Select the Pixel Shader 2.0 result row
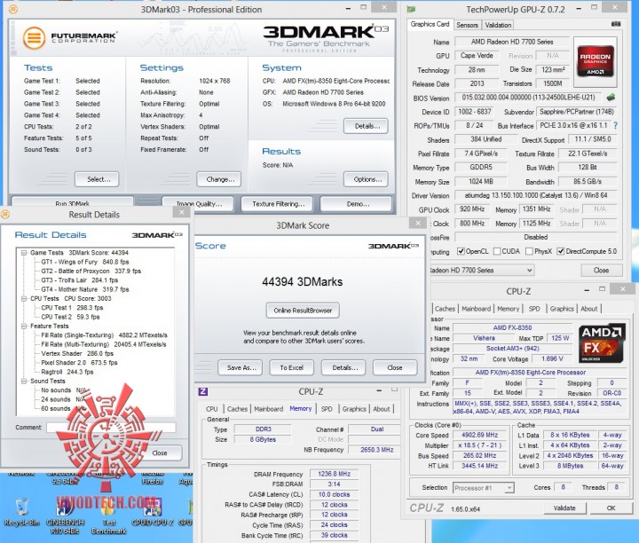This screenshot has width=639, height=543. click(x=79, y=363)
